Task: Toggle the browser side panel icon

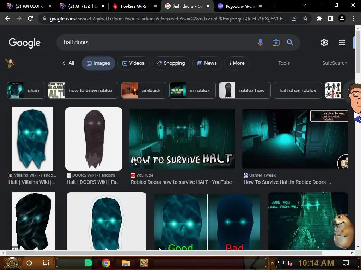Action: point(331,18)
